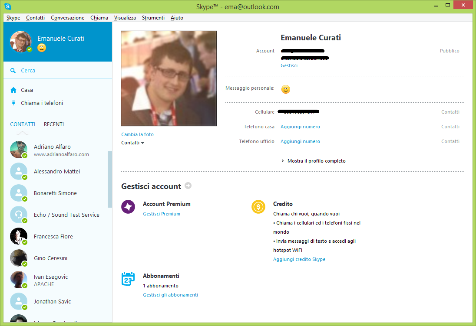Click the large profile photo

click(x=169, y=78)
